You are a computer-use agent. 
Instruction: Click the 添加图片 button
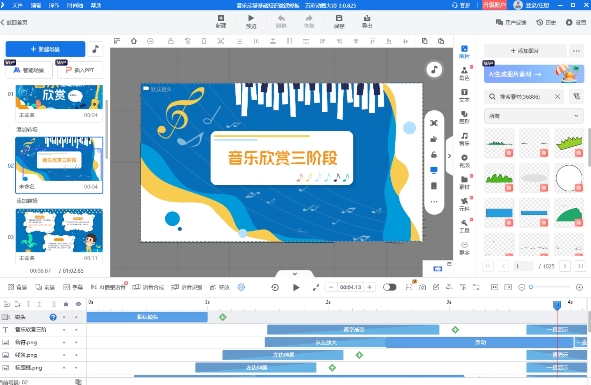coord(525,51)
